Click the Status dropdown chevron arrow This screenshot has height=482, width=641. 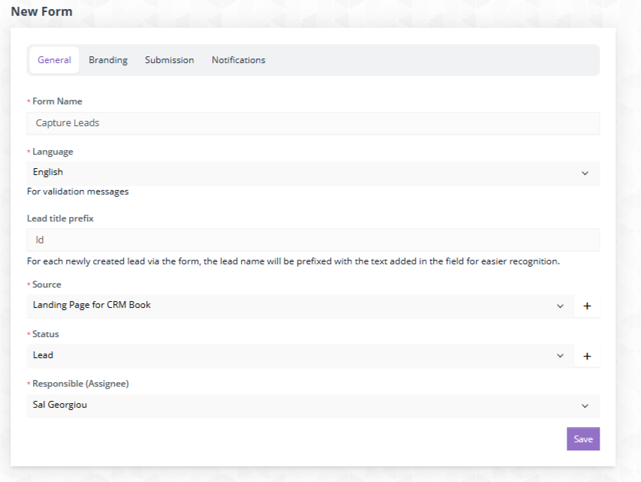click(x=560, y=356)
